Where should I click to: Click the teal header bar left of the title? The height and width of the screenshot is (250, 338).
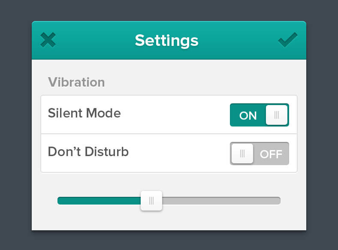pyautogui.click(x=94, y=40)
